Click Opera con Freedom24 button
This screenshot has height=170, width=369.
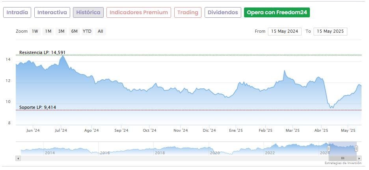click(277, 12)
